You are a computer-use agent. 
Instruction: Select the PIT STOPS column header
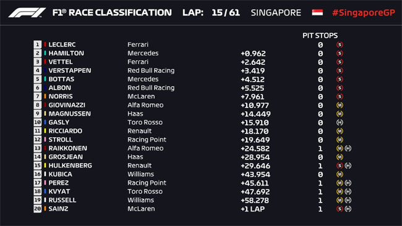coord(320,36)
